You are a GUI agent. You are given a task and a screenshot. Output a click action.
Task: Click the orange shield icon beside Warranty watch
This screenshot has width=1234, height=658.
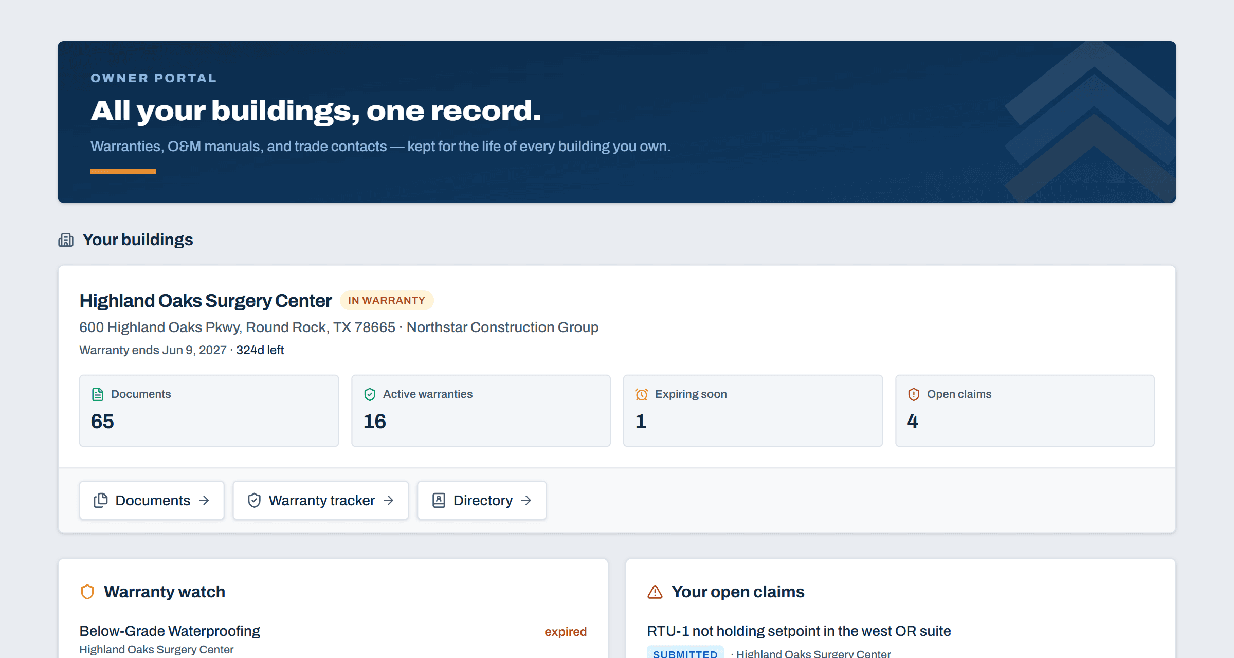coord(87,592)
